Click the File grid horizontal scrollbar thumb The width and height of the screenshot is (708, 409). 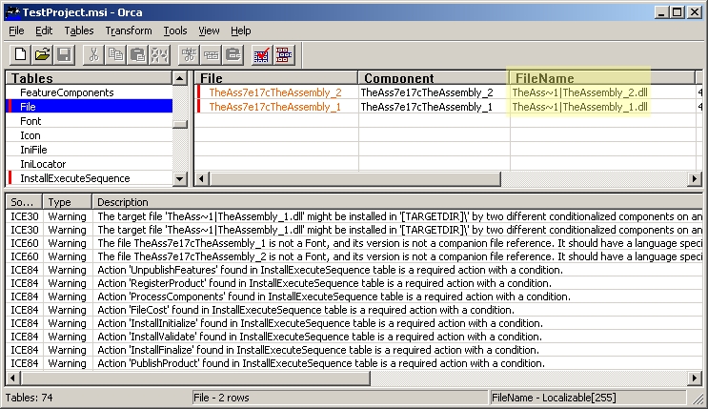354,179
